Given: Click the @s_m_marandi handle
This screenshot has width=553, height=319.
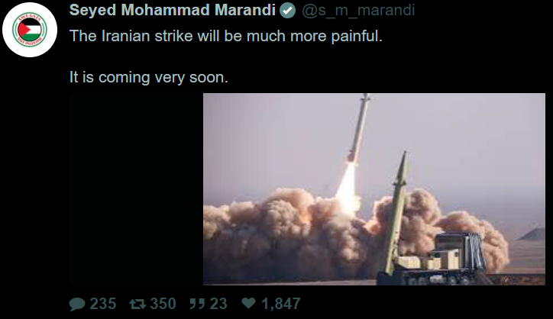Looking at the screenshot, I should click(x=358, y=11).
